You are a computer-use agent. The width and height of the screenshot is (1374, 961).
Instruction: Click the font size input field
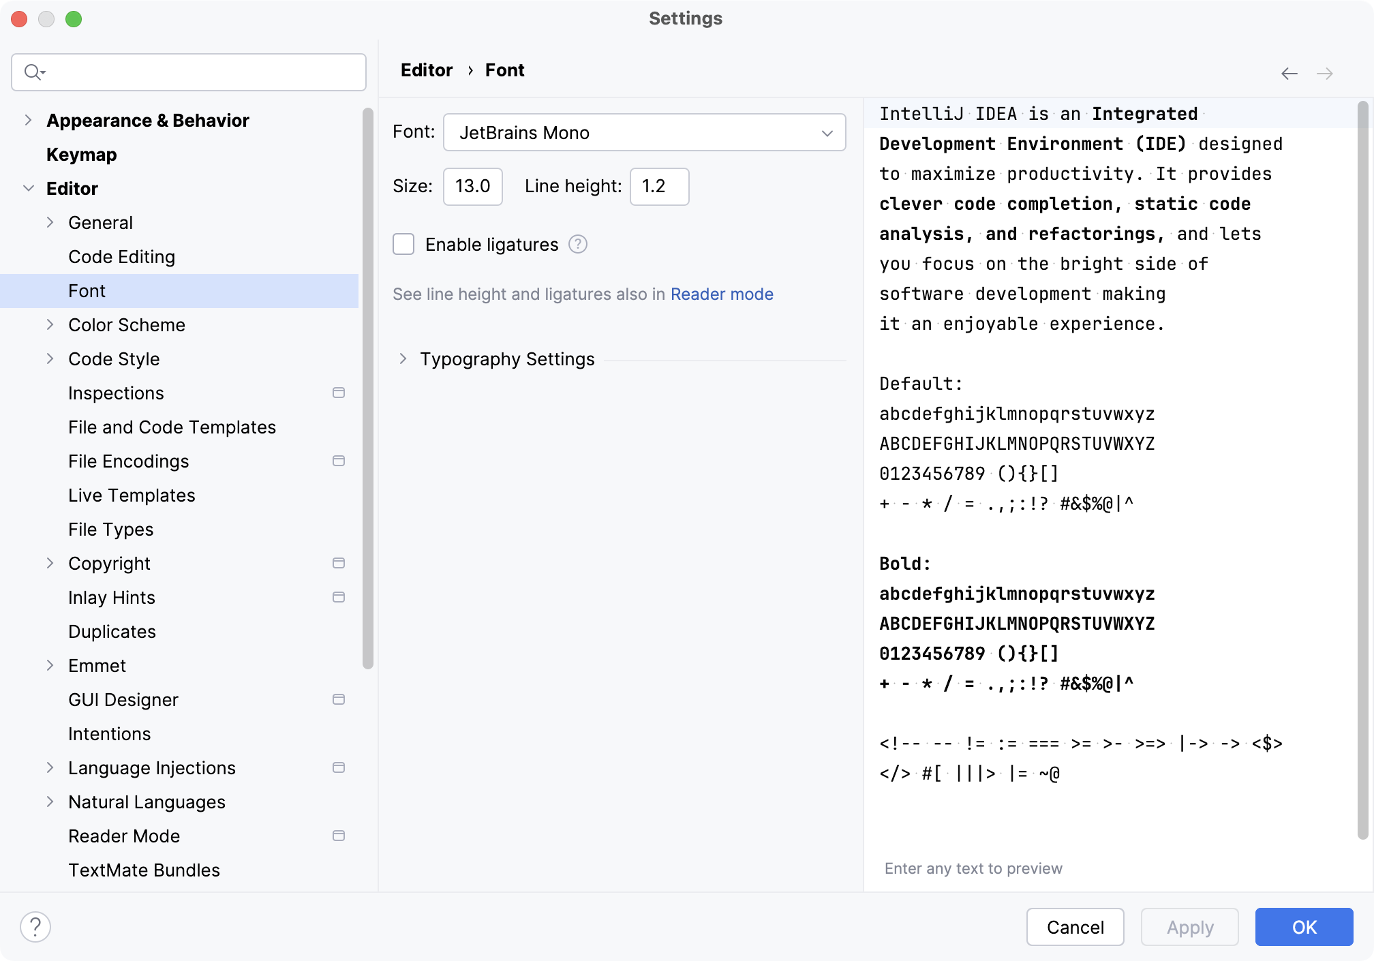pyautogui.click(x=471, y=186)
